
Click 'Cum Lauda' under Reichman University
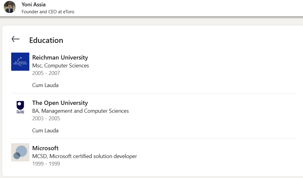pos(45,85)
